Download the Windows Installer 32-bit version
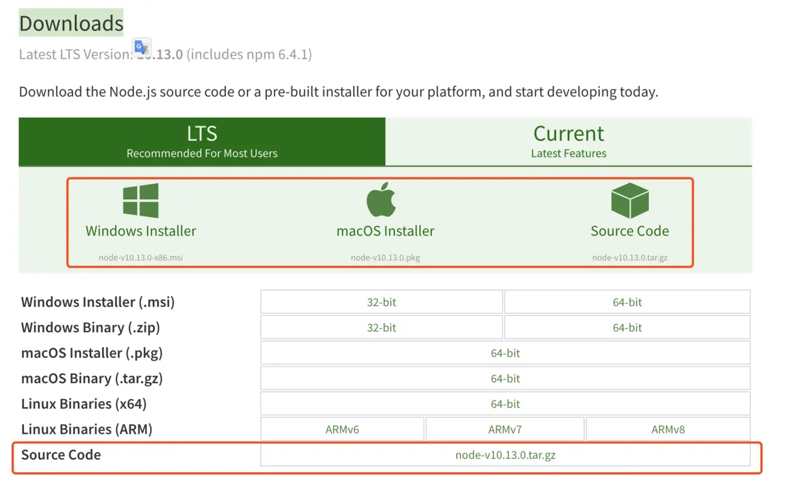The height and width of the screenshot is (485, 803). 381,301
